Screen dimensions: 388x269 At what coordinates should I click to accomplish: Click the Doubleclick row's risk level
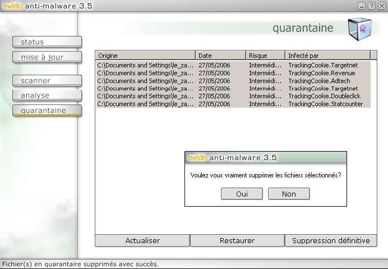265,96
